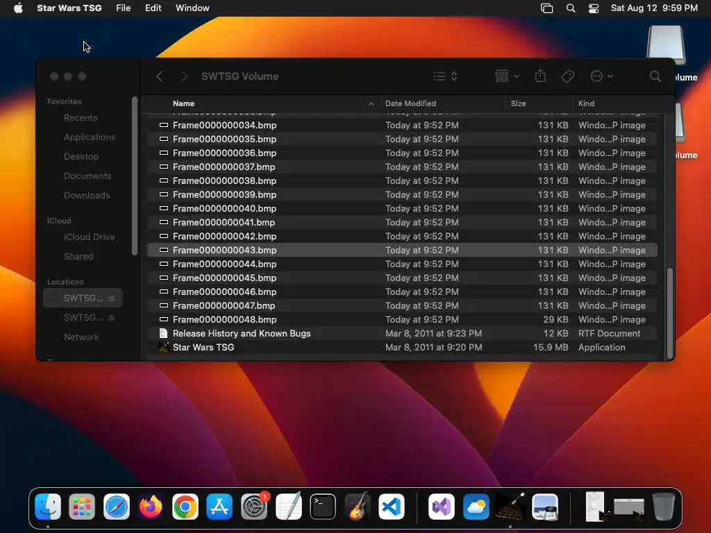Screen dimensions: 711x533
Task: Click the Star Wars TSG Dock icon
Action: 510,506
